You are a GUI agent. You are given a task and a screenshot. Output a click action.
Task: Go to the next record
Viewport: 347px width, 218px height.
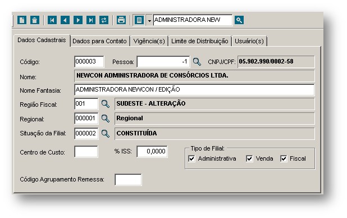(x=78, y=20)
